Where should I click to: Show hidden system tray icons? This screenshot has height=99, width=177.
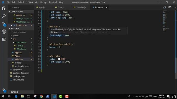133,97
